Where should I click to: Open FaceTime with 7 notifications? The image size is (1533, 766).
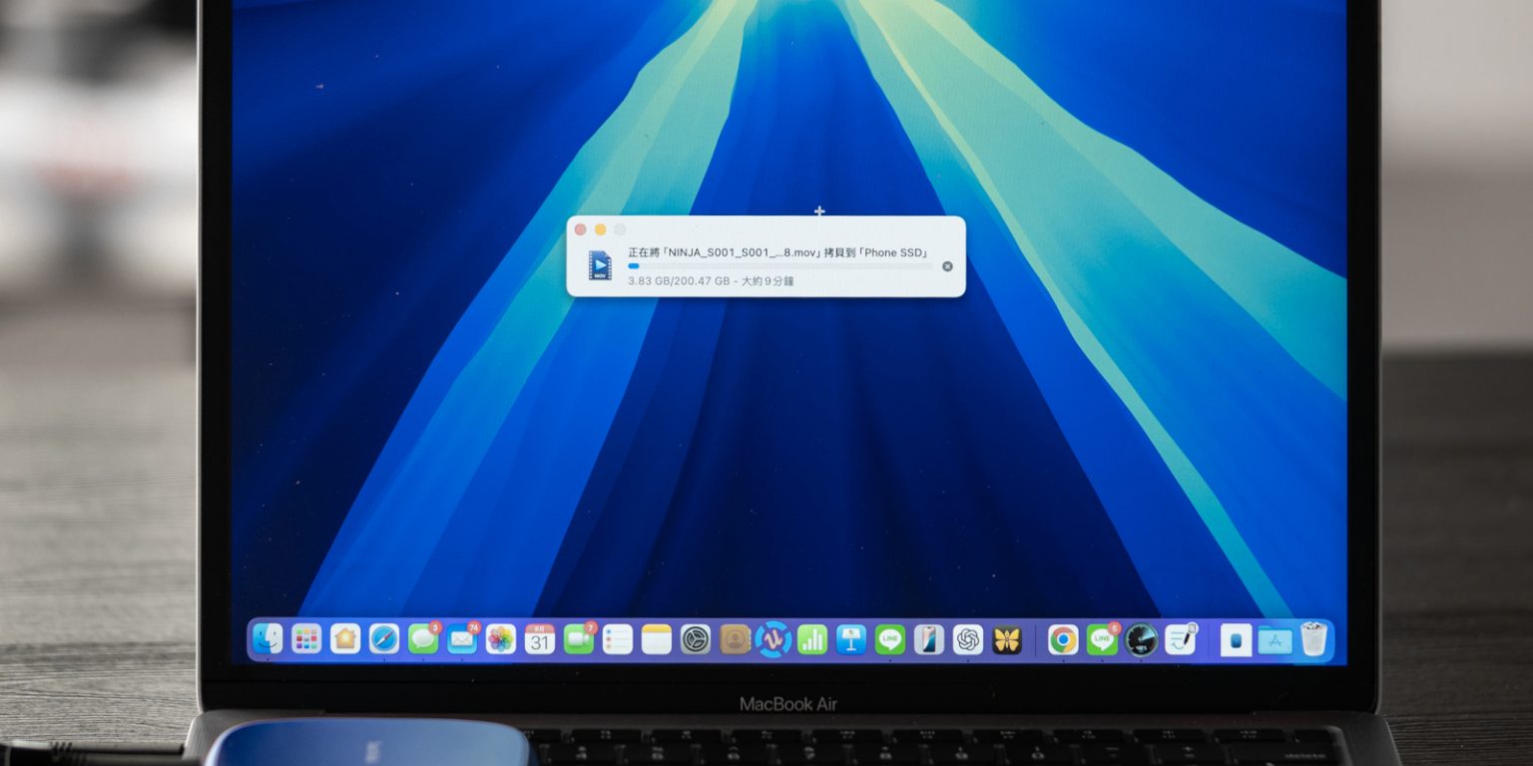pos(579,639)
